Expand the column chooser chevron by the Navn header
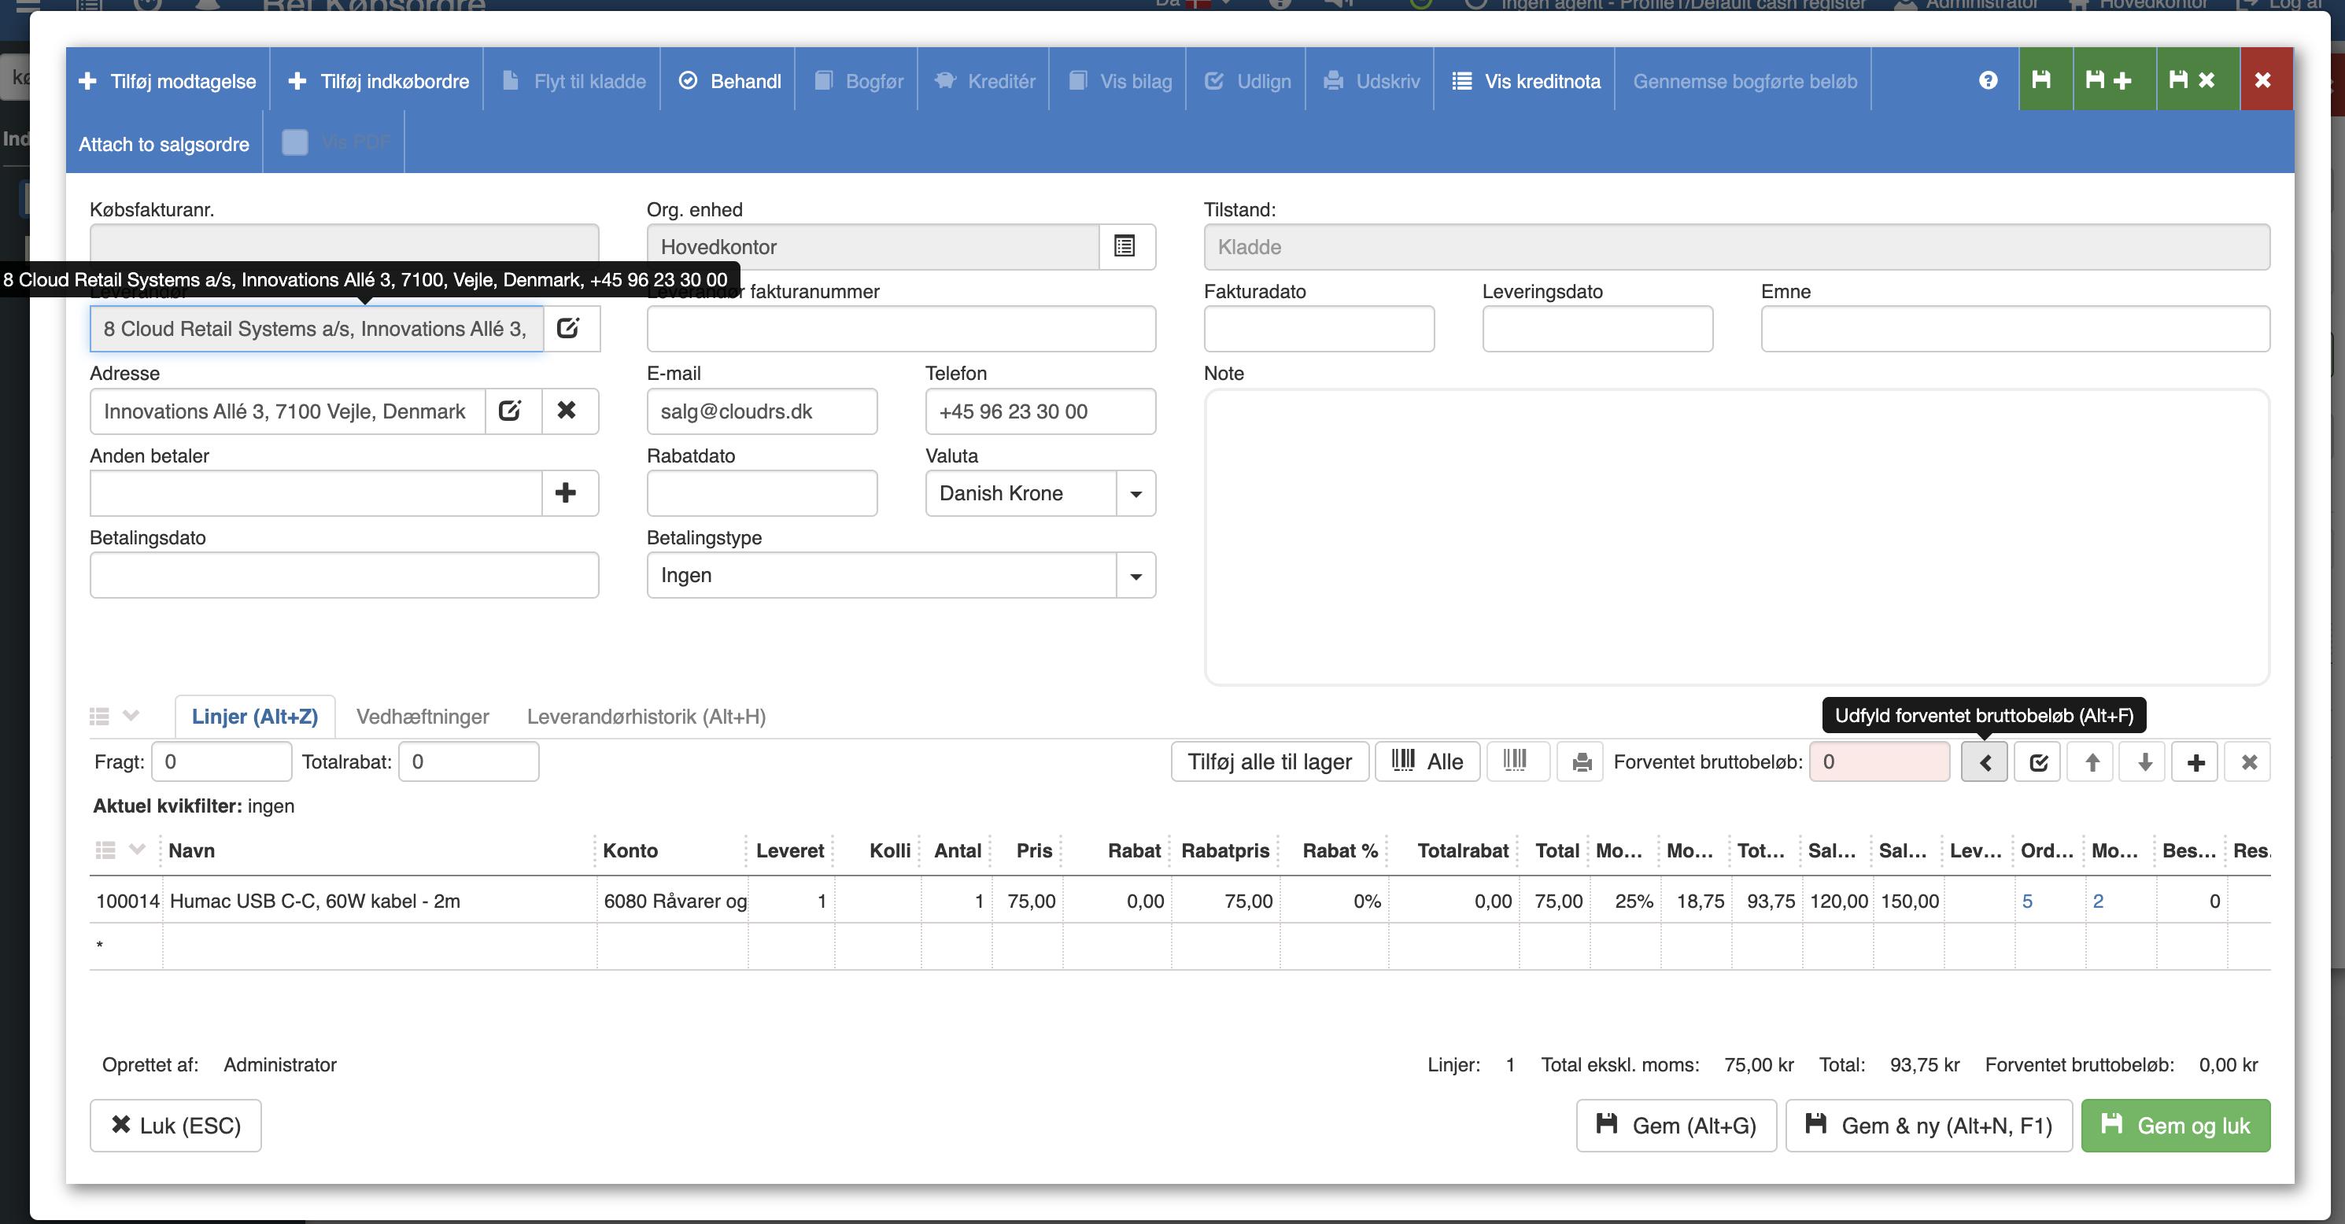The image size is (2345, 1224). (x=138, y=849)
